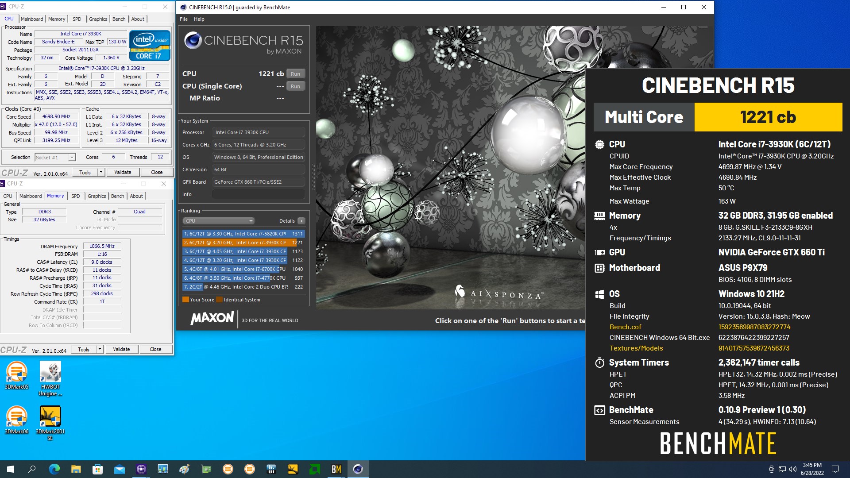Select the Core 2 Duo 222 ranking row
This screenshot has width=850, height=478.
coord(243,287)
